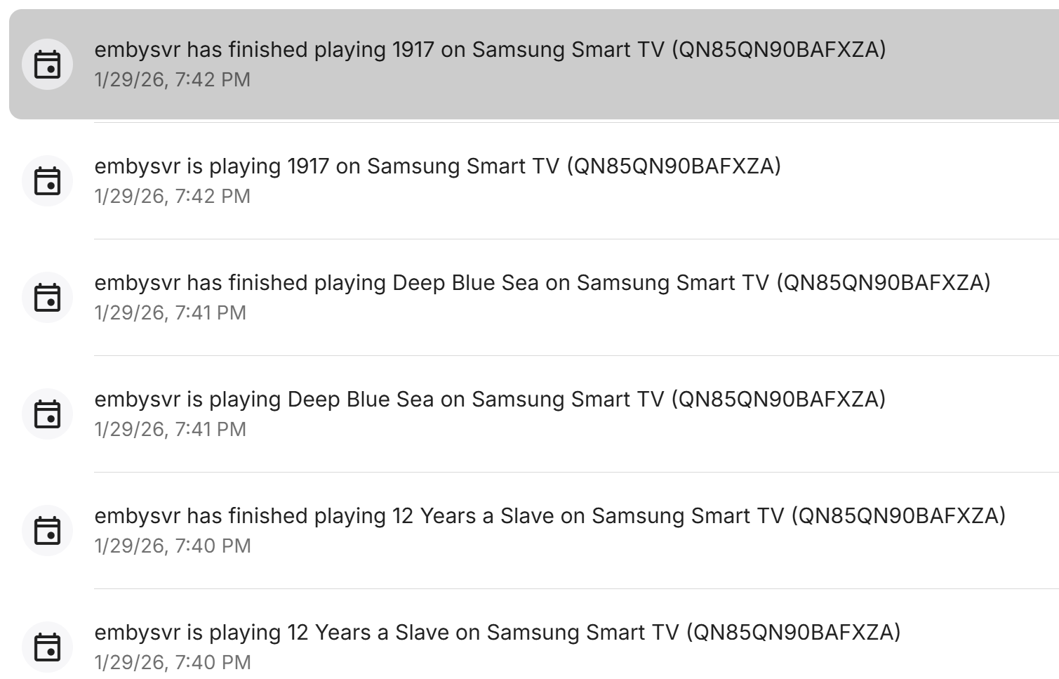Click the calendar icon for 'is playing 1917'
This screenshot has width=1059, height=679.
tap(48, 181)
